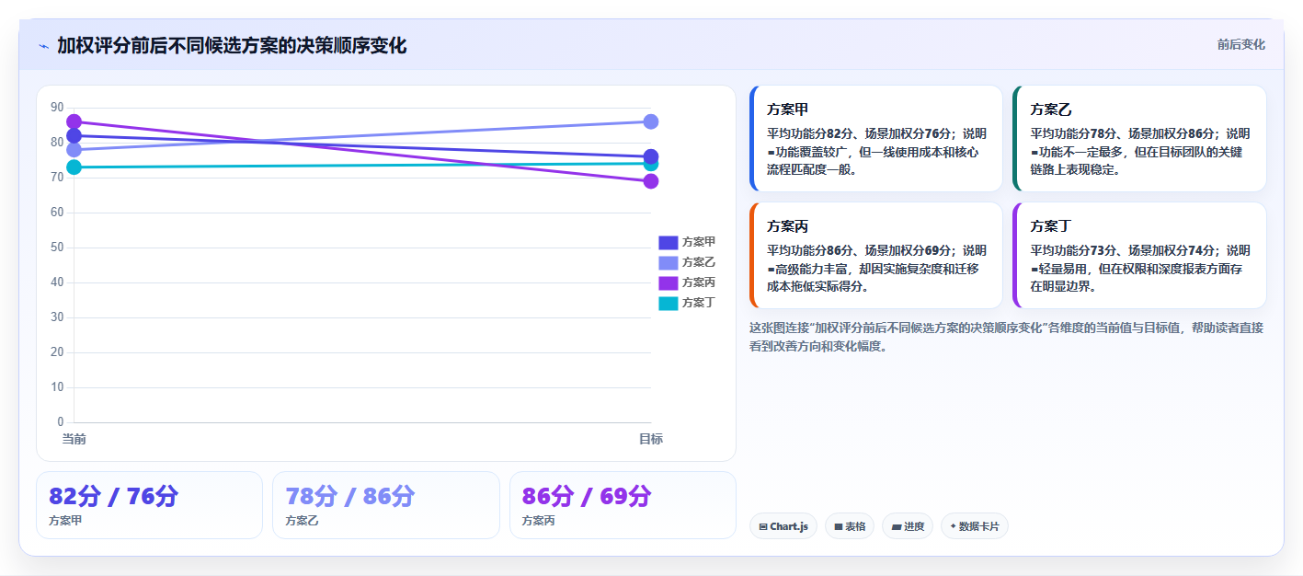Image resolution: width=1303 pixels, height=576 pixels.
Task: Click the main chart title text
Action: coord(232,46)
